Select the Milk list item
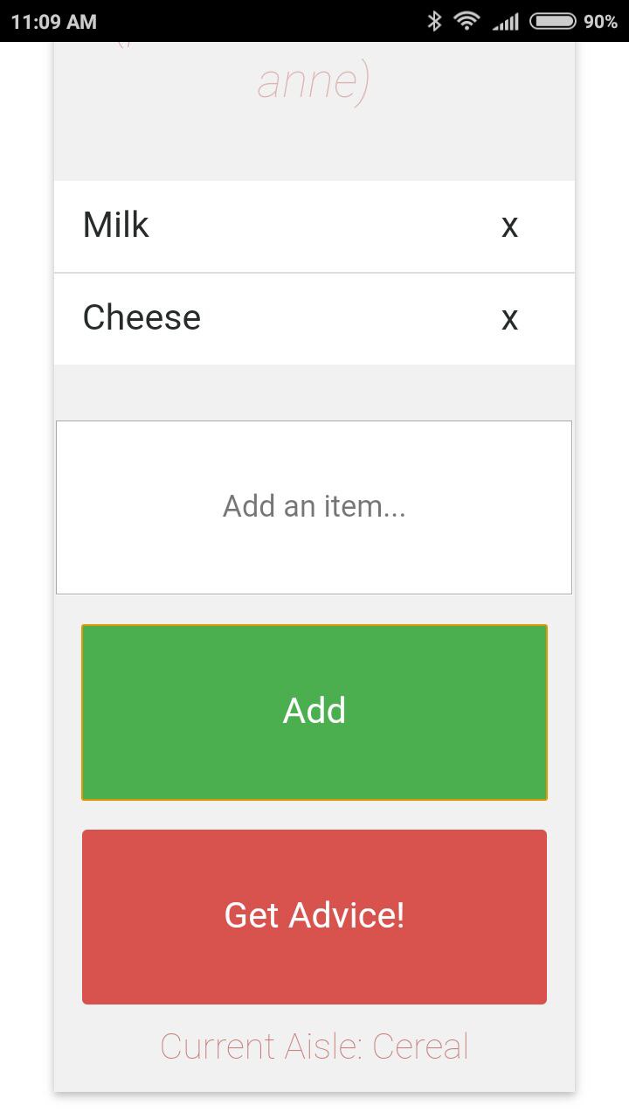629x1119 pixels. pos(314,226)
